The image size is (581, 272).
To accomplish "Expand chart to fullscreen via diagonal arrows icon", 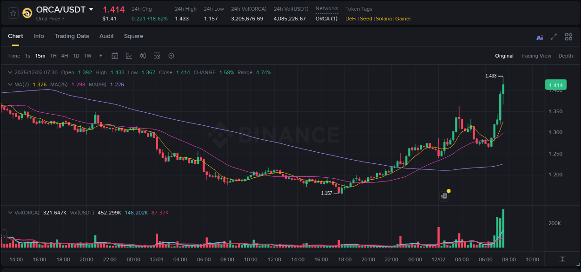I will [x=554, y=37].
